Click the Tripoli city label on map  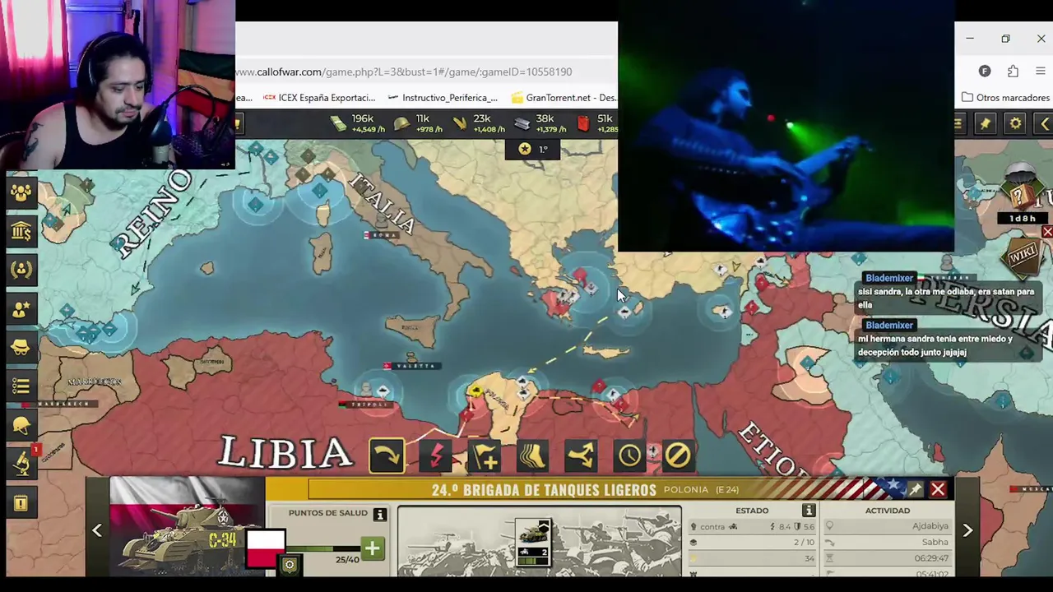click(368, 405)
